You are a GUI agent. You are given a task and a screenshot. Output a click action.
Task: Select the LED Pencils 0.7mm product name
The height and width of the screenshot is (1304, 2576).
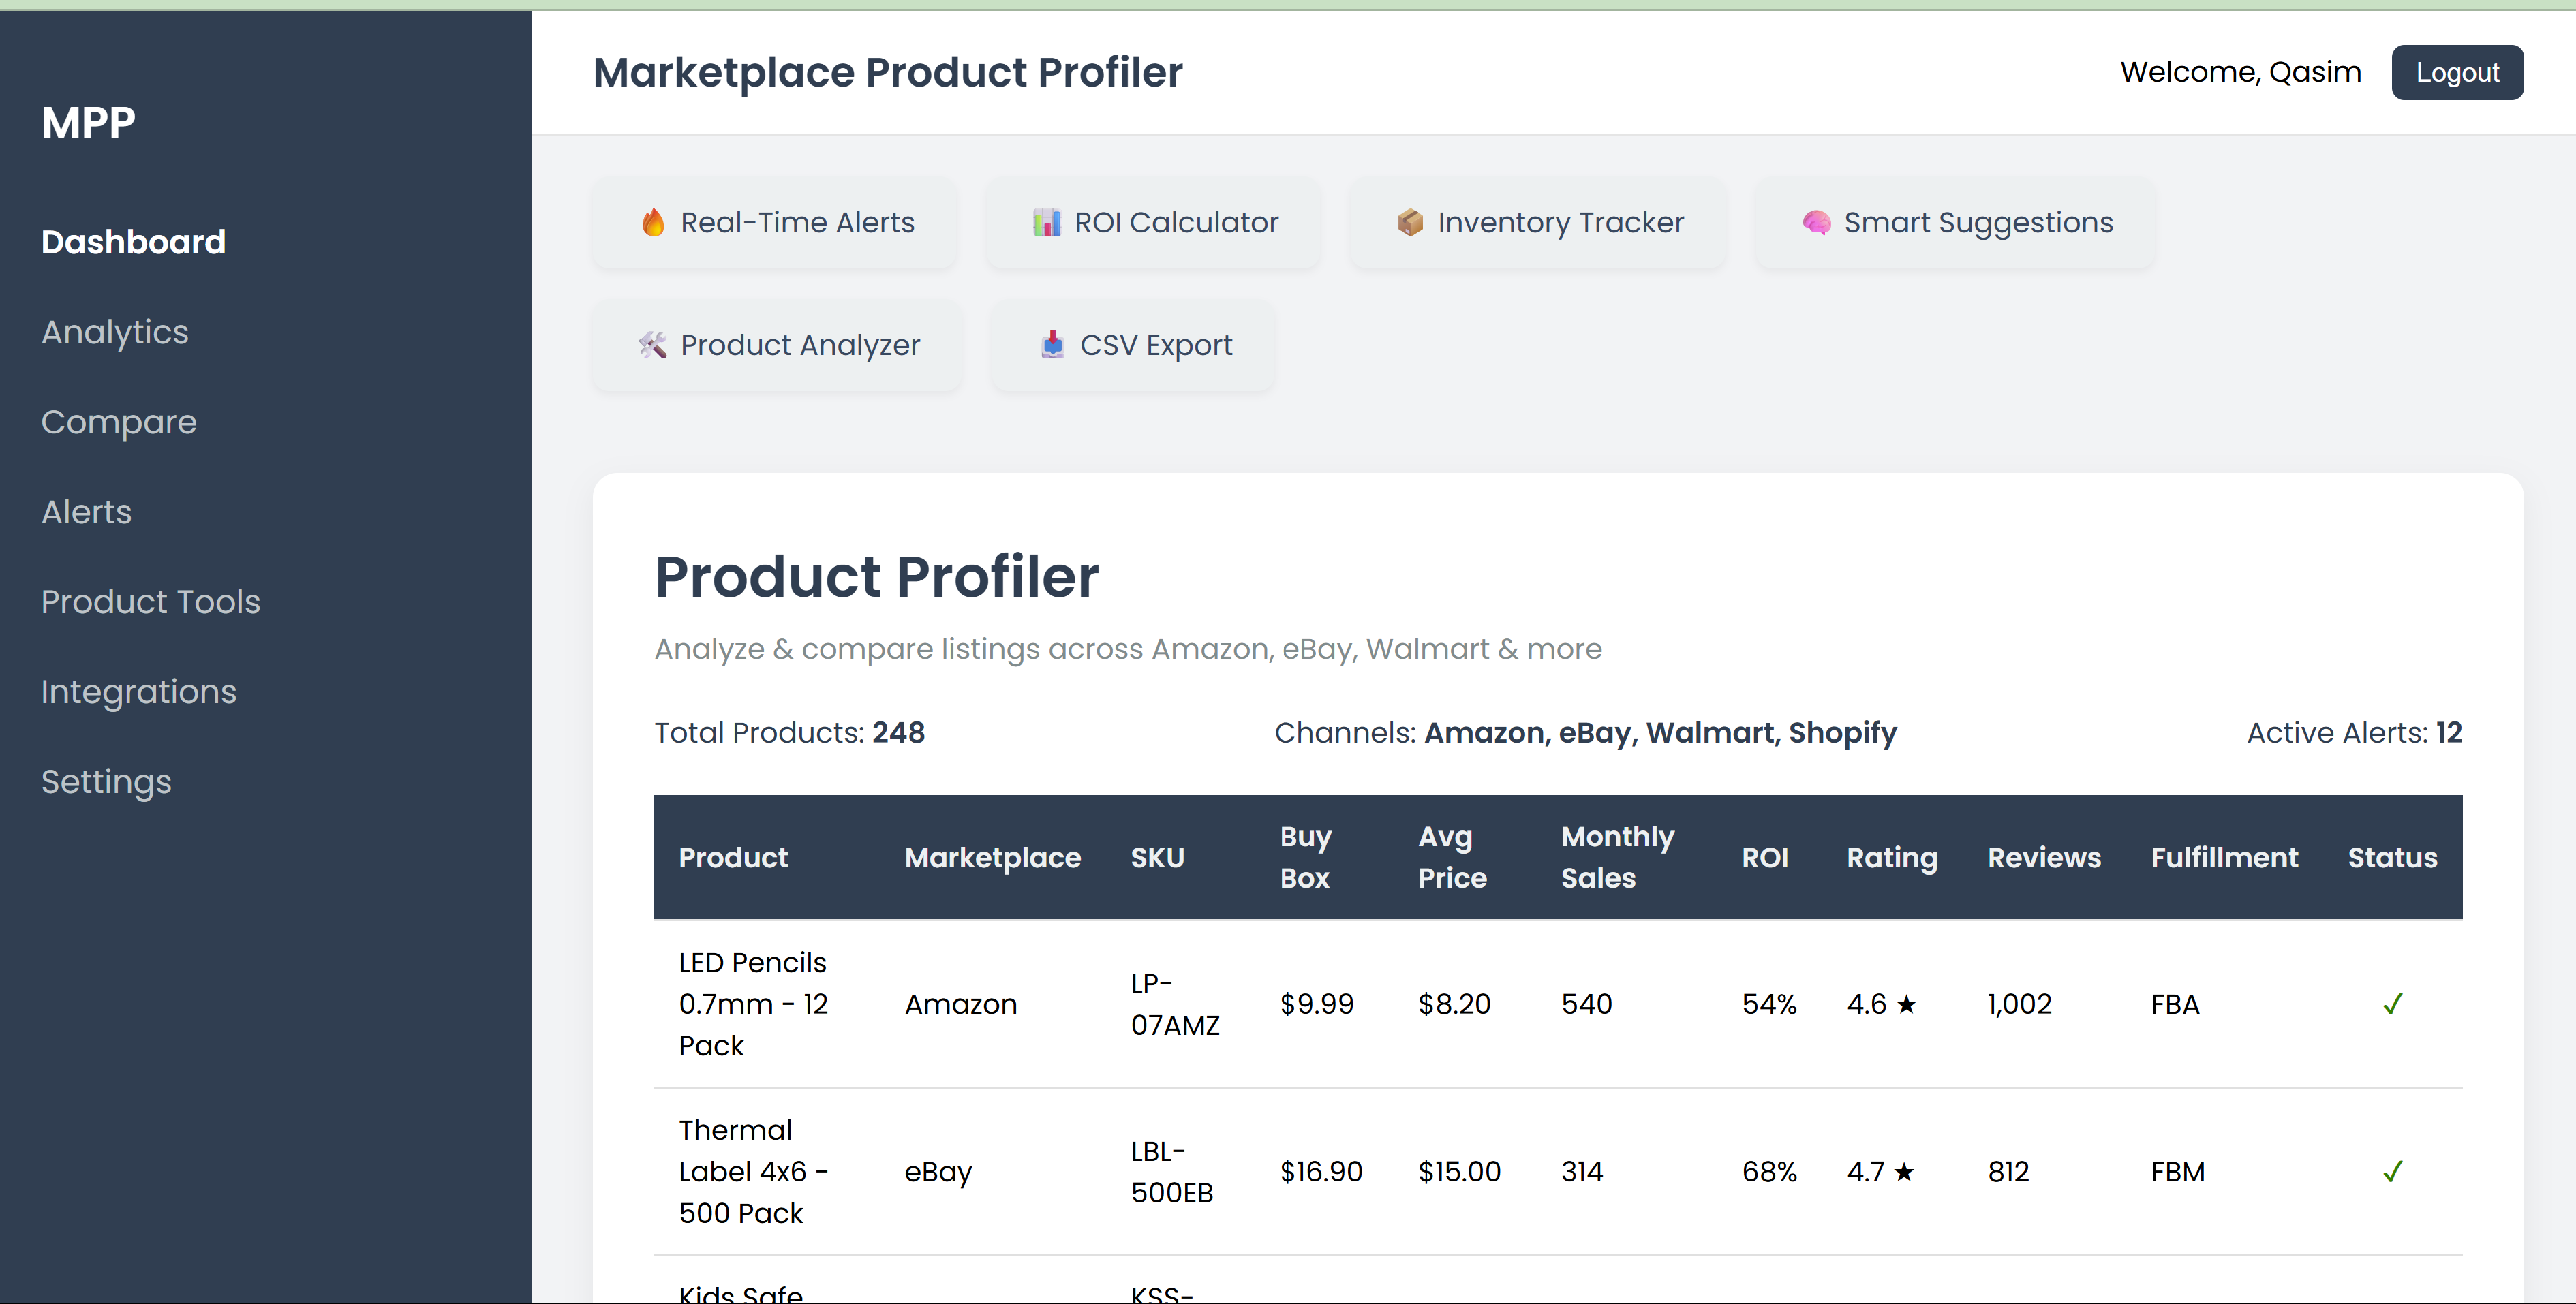pos(754,1004)
